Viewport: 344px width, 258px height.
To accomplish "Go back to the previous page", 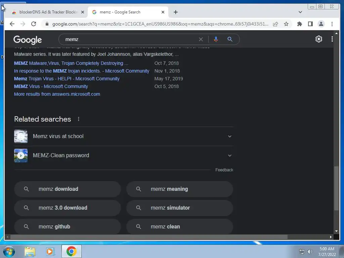I will (12, 24).
